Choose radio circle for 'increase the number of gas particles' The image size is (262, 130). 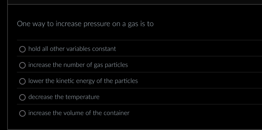[x=22, y=65]
